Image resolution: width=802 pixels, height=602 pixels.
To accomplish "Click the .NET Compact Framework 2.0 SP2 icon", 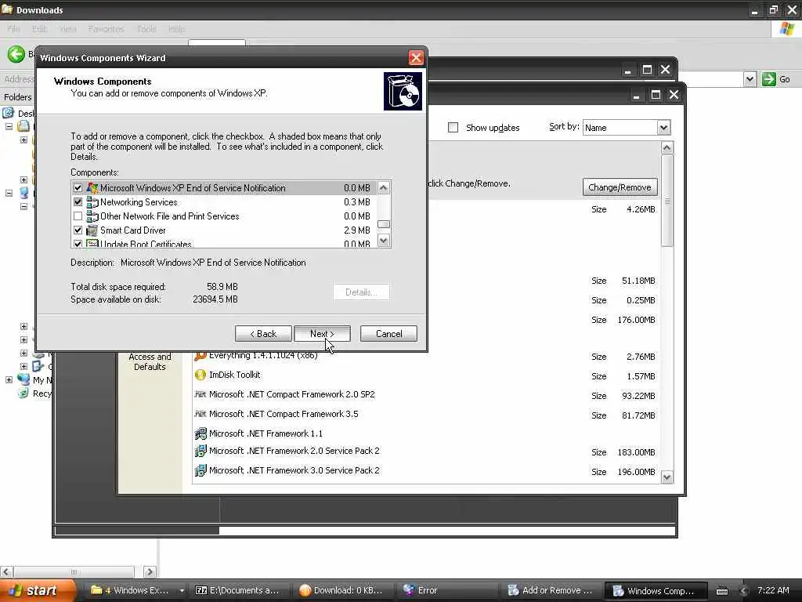I will [200, 394].
